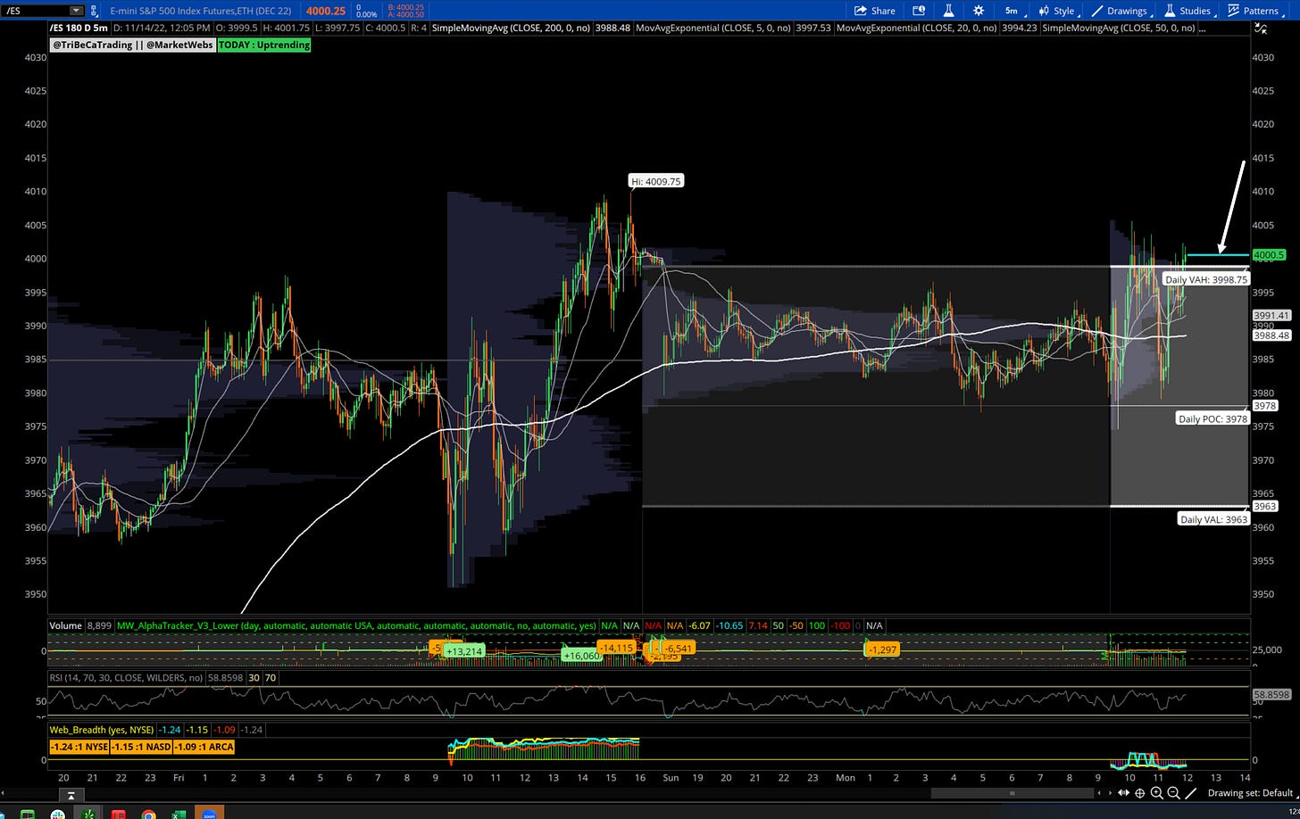Click the -14,115 volume bubble
1300x819 pixels.
(618, 648)
